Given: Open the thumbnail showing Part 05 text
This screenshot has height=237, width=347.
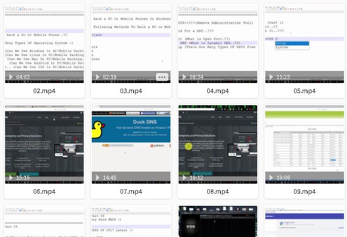Looking at the screenshot, I should [44, 221].
